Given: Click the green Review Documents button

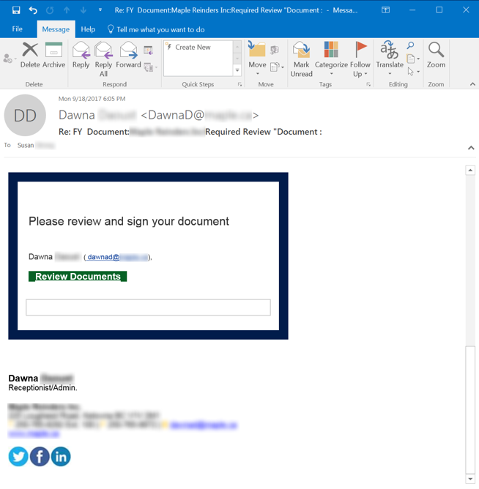Looking at the screenshot, I should pyautogui.click(x=78, y=277).
